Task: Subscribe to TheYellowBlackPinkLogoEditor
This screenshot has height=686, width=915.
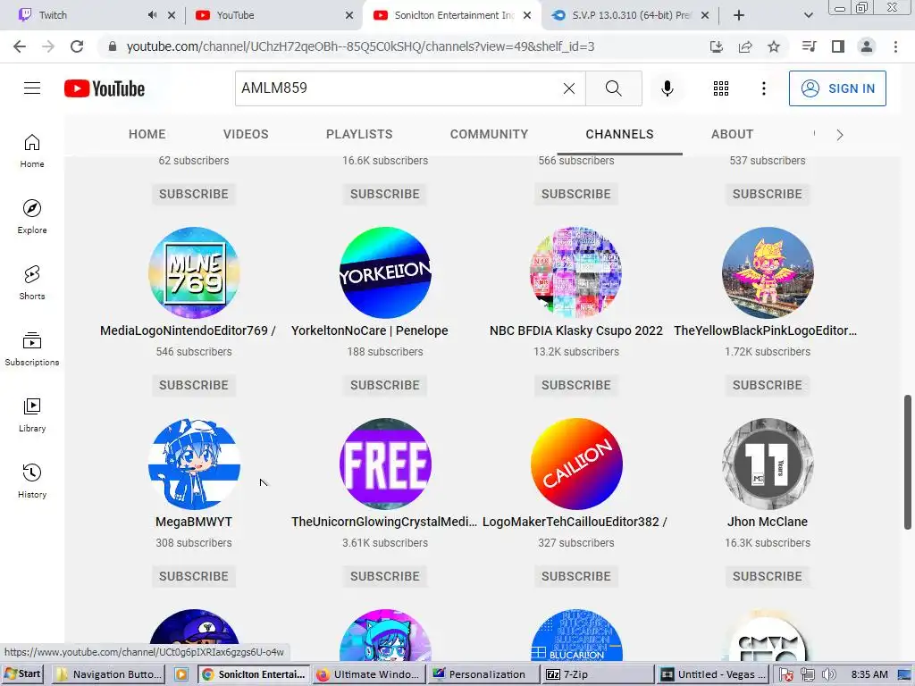Action: [x=768, y=385]
